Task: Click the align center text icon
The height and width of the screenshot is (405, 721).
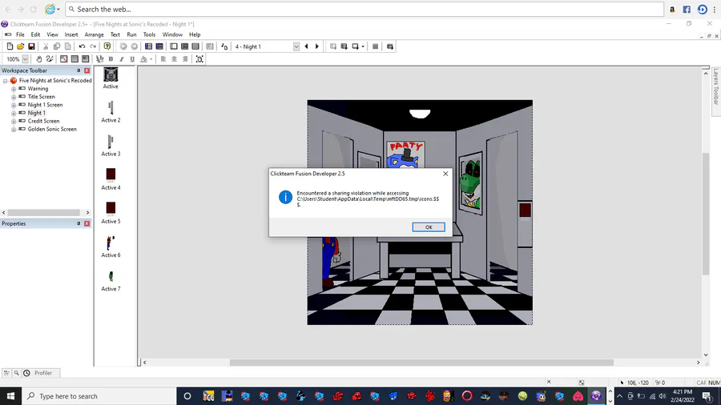Action: point(175,58)
